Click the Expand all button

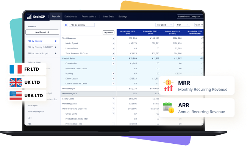click(x=108, y=33)
